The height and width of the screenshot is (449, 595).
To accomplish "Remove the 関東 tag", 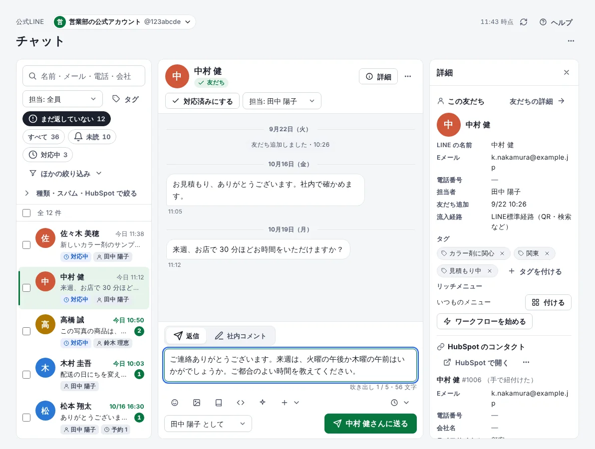I will coord(547,253).
